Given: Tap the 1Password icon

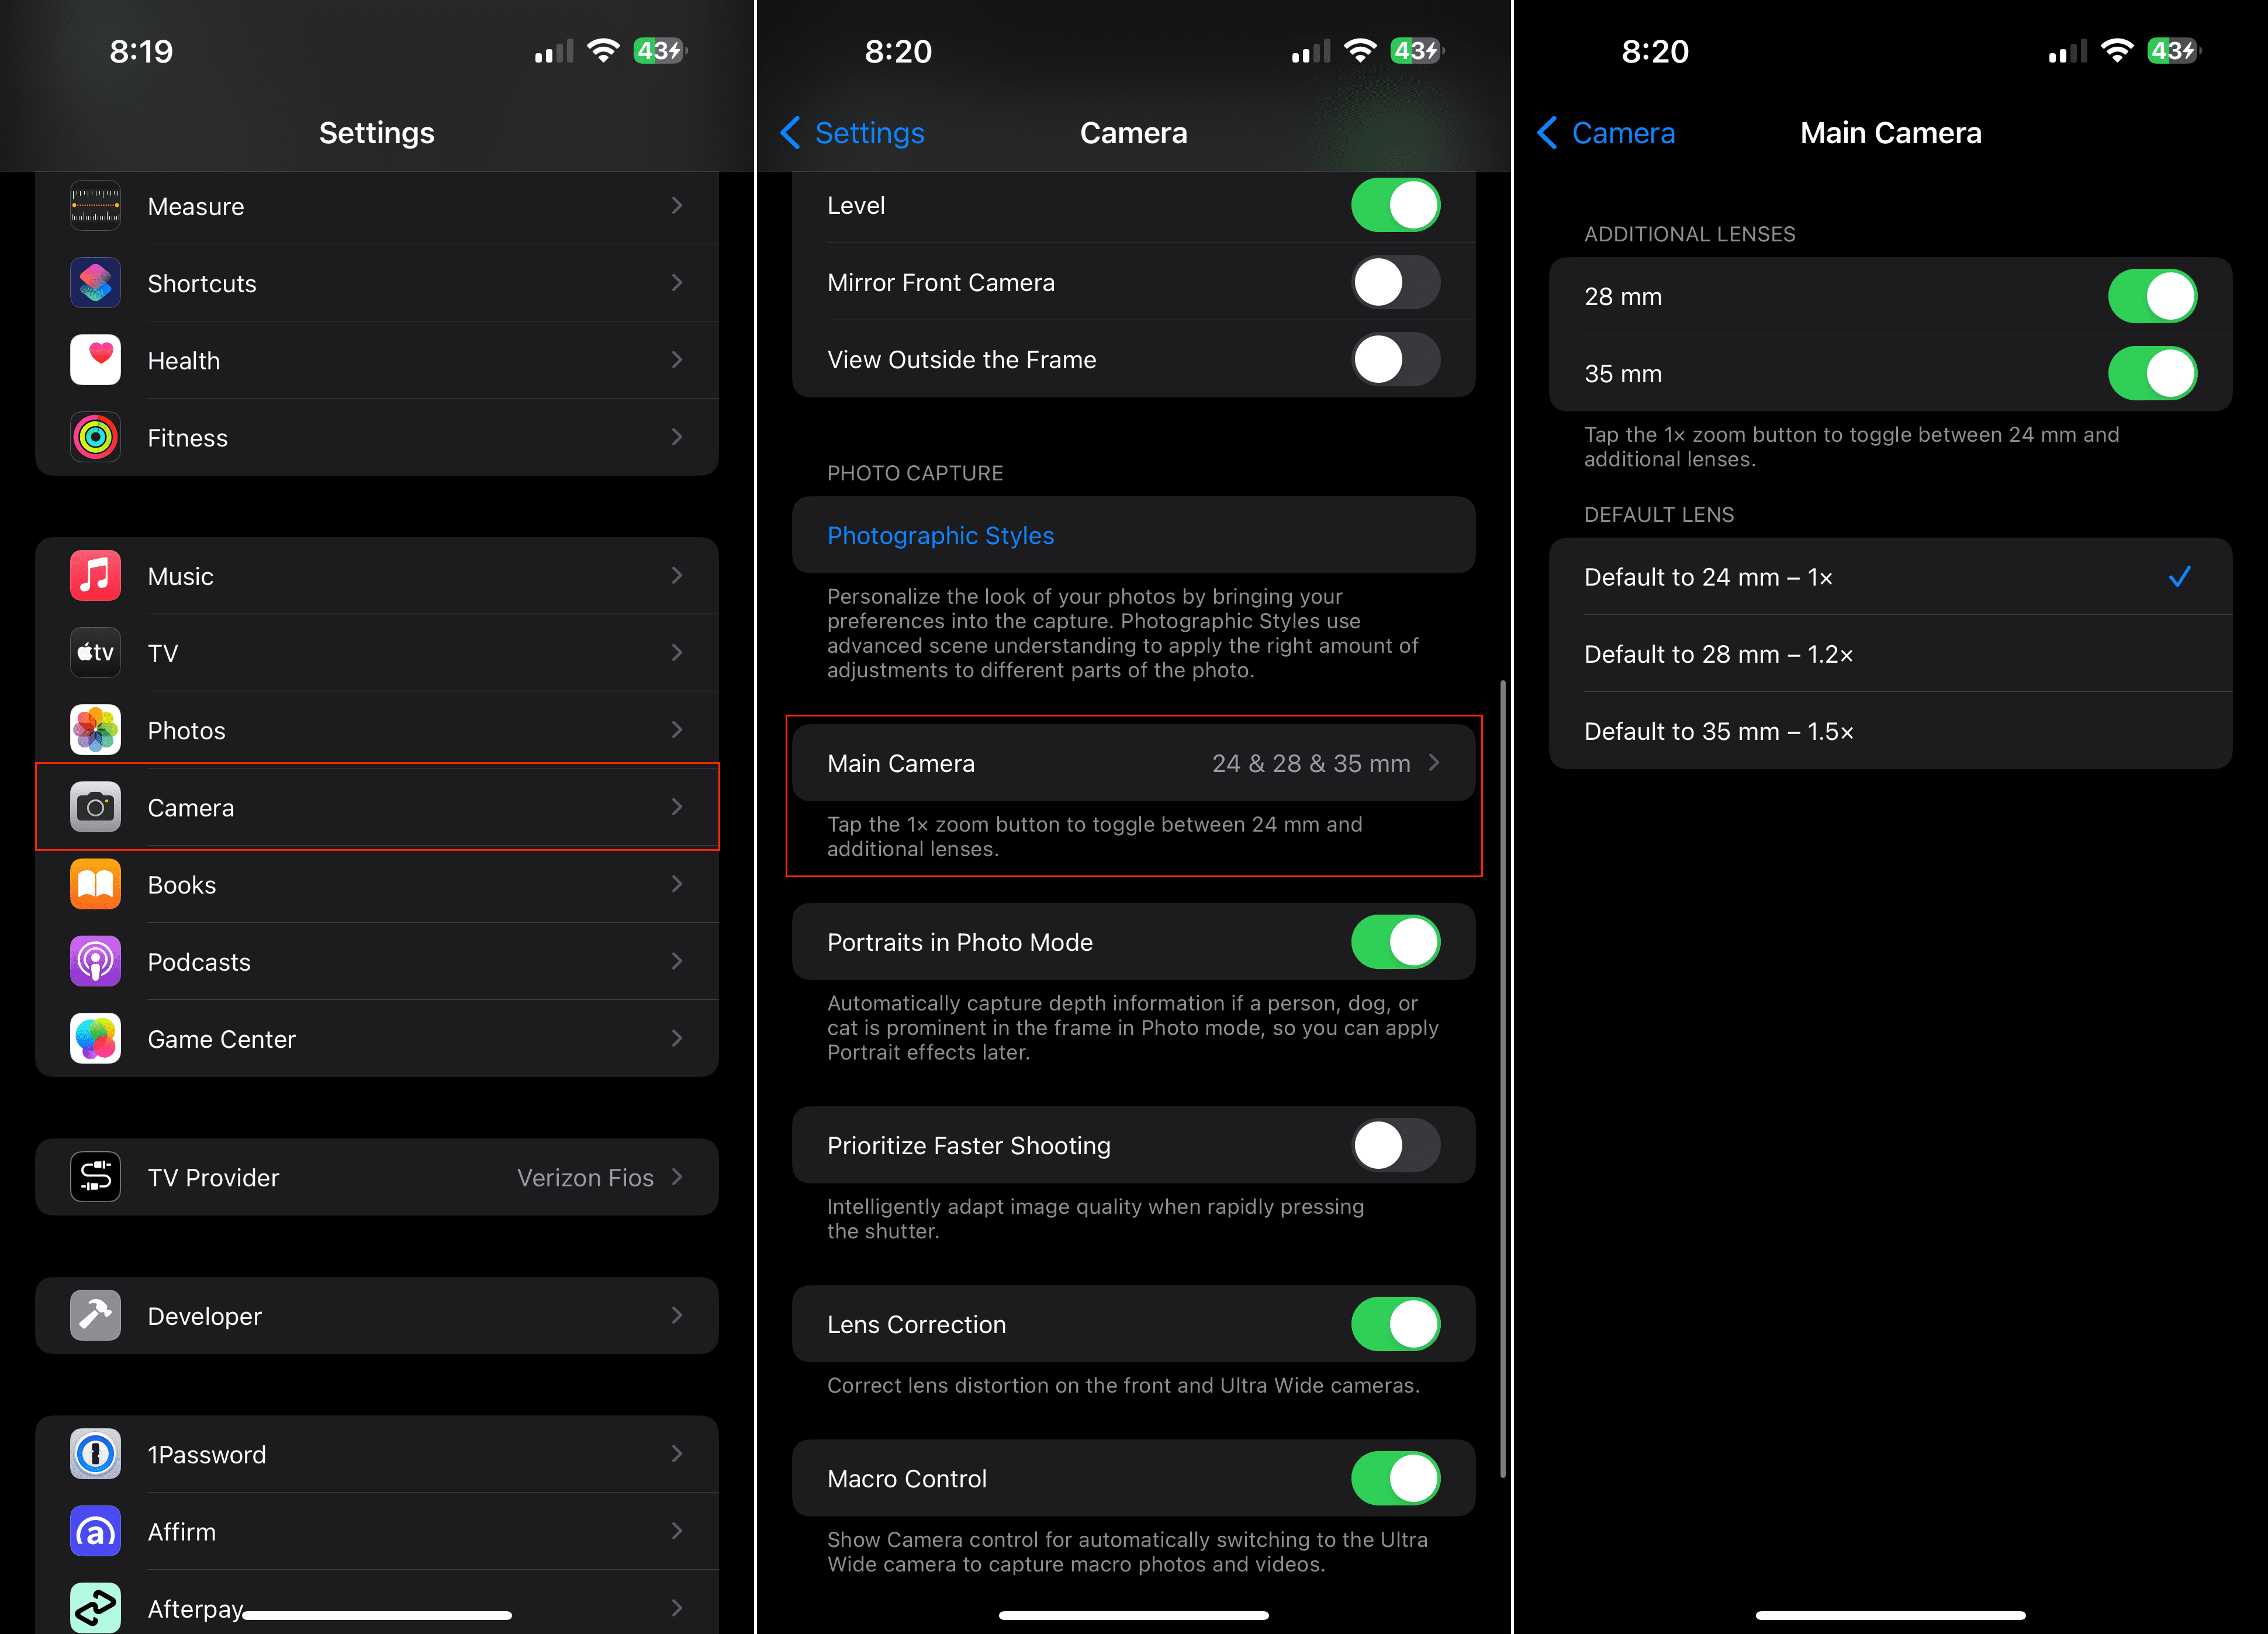Looking at the screenshot, I should coord(95,1454).
